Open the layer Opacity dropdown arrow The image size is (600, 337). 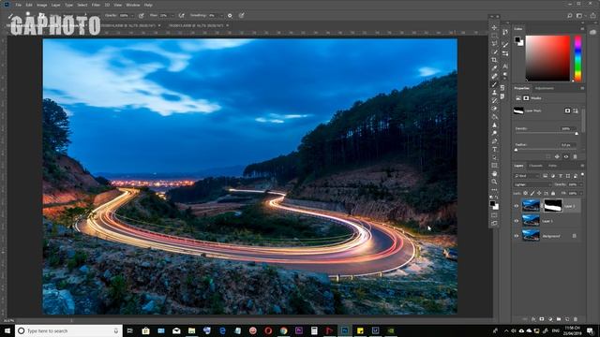(x=581, y=184)
